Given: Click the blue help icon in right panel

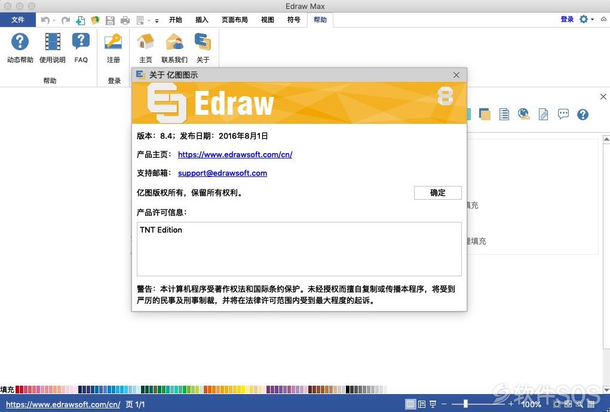Looking at the screenshot, I should [583, 114].
